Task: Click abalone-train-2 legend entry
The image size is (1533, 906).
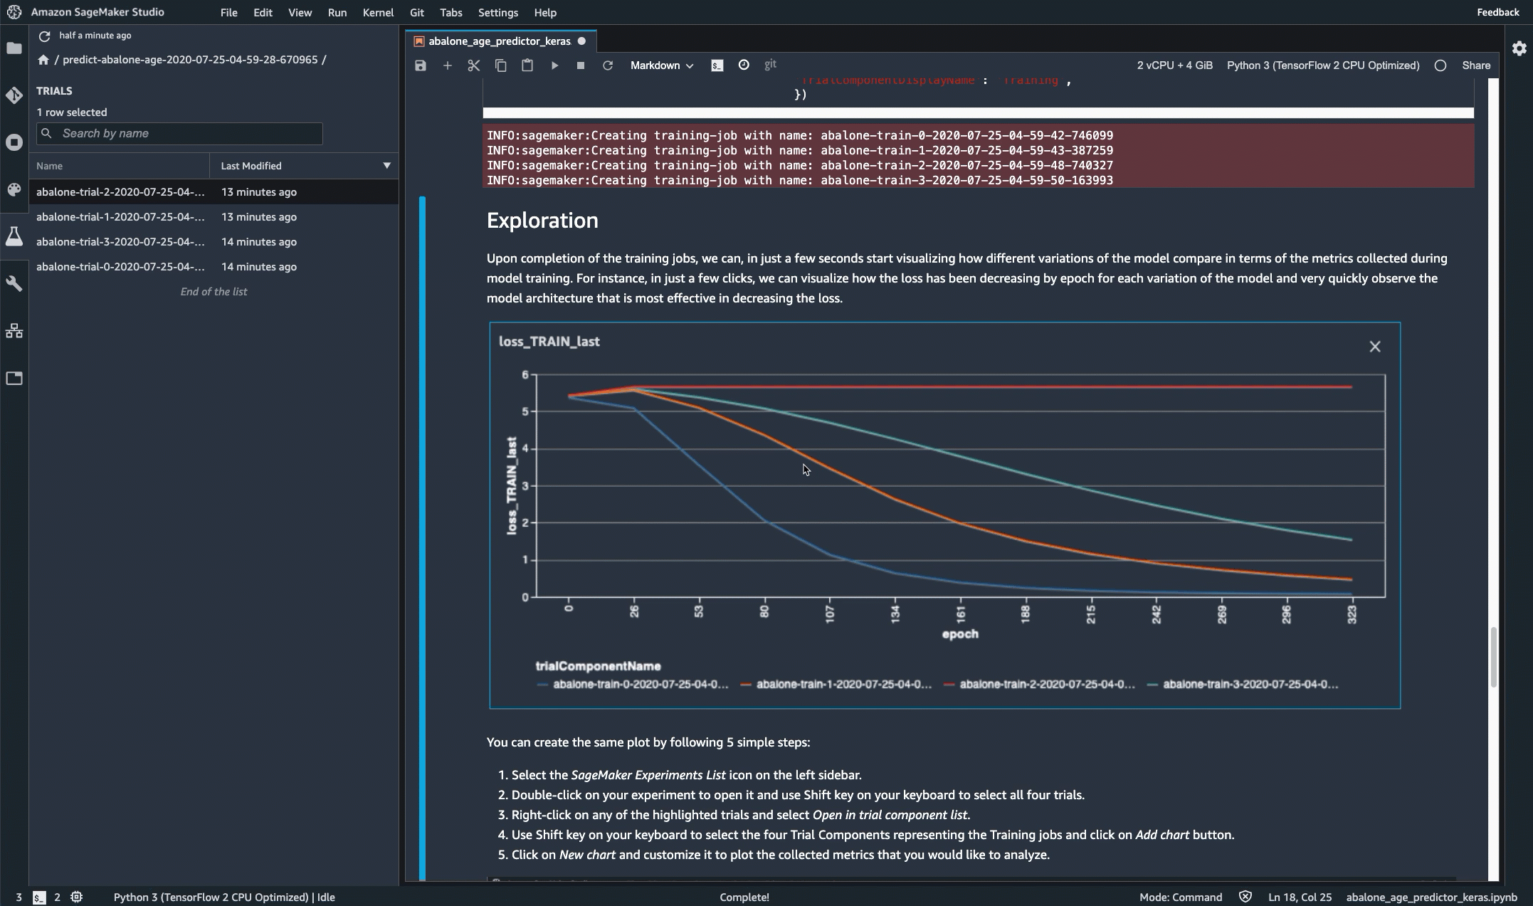Action: click(x=1039, y=685)
